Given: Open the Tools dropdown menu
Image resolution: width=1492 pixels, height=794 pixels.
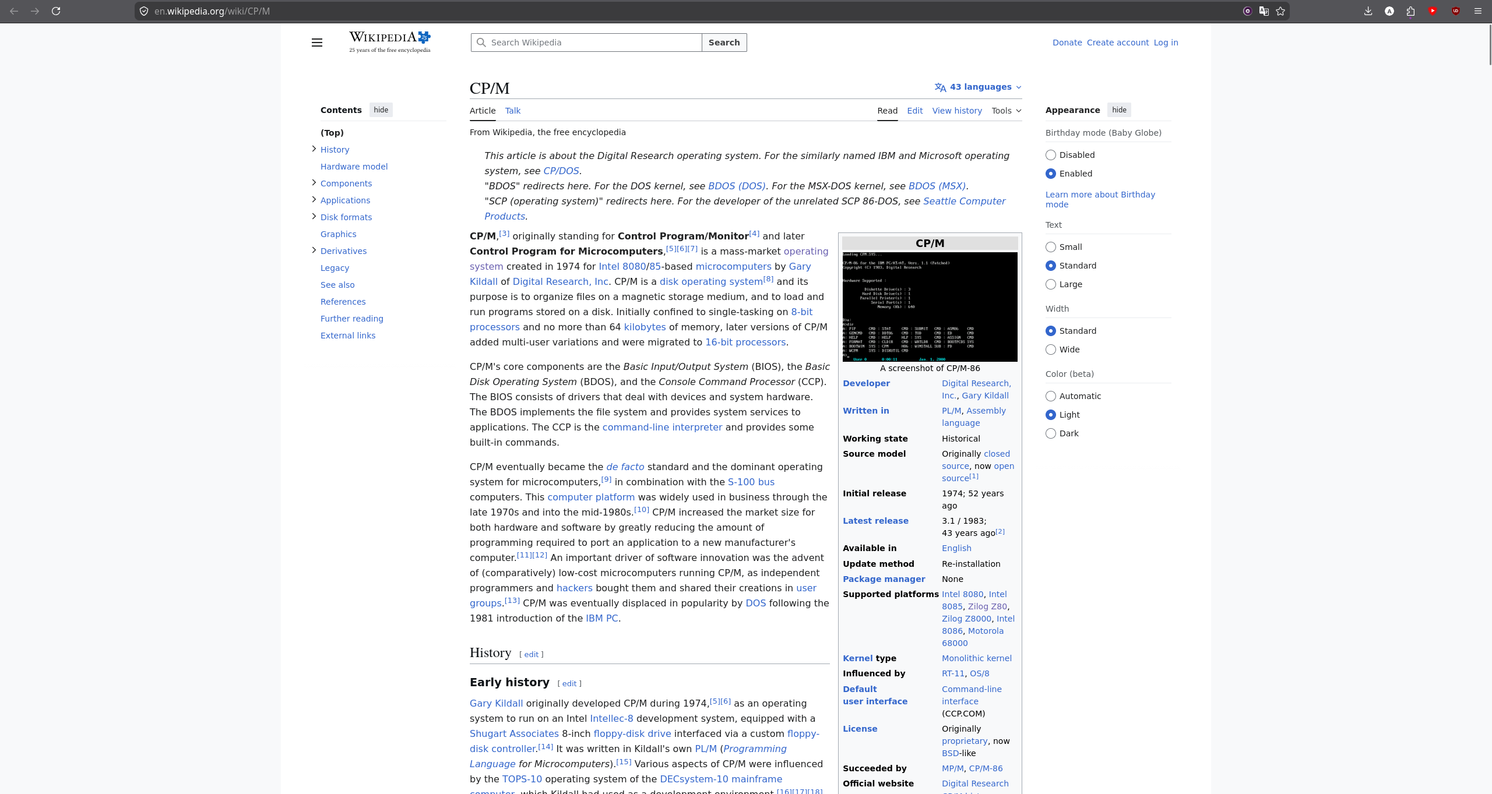Looking at the screenshot, I should (x=1006, y=111).
